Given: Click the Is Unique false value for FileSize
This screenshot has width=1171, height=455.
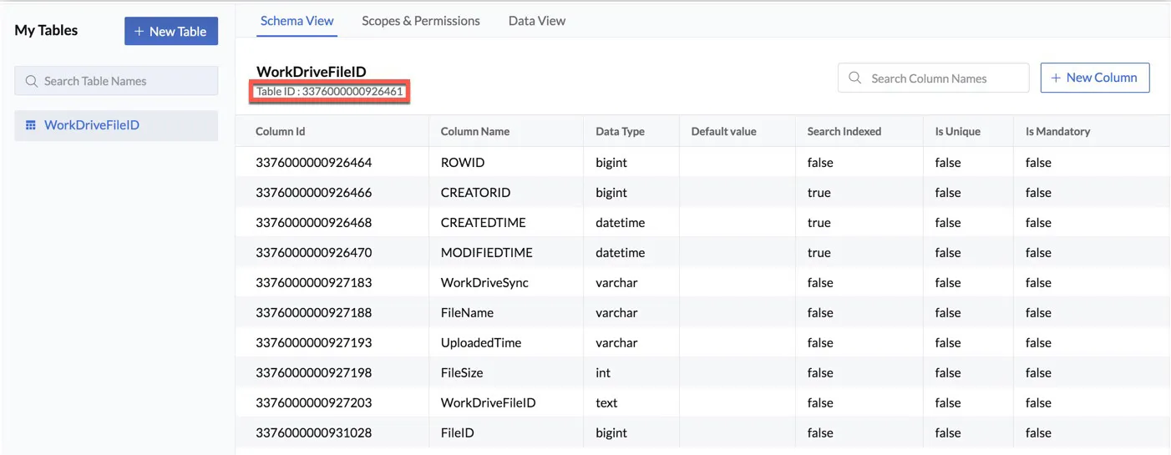Looking at the screenshot, I should click(948, 373).
